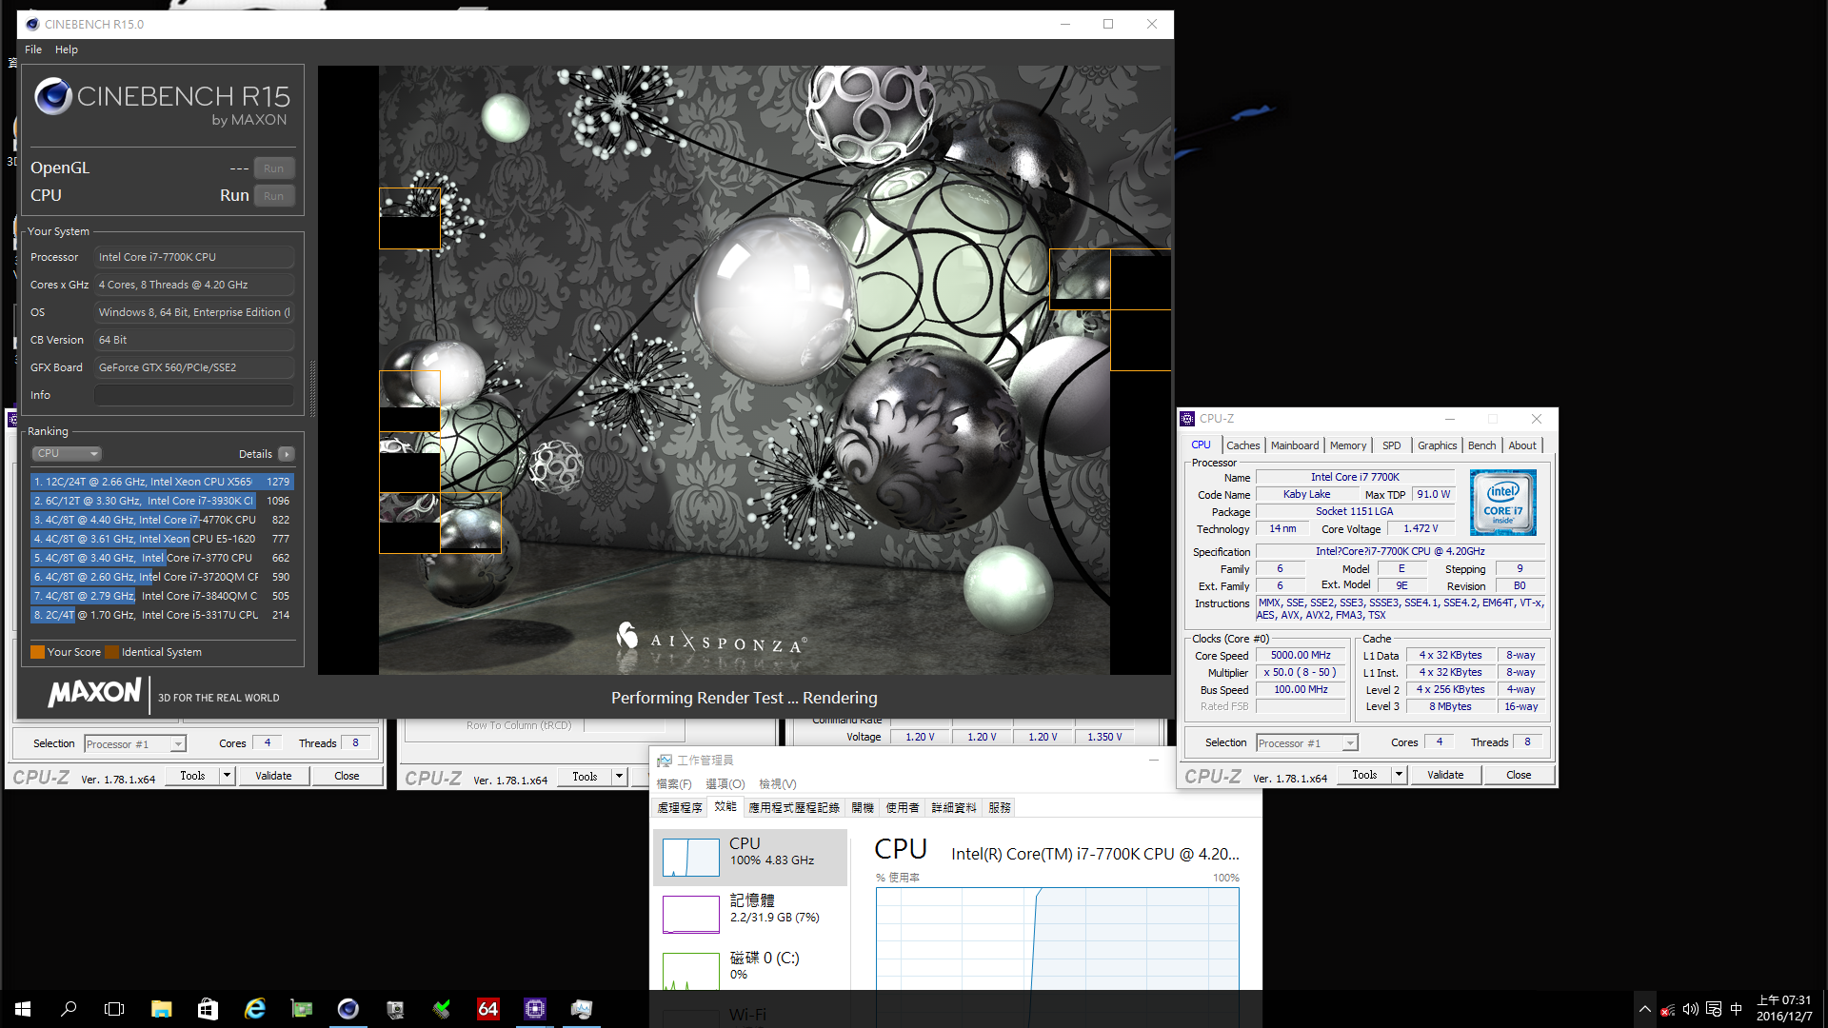Click Close in left CPU-Z window
1828x1028 pixels.
[347, 776]
